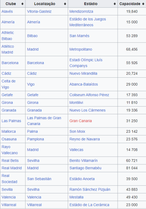This screenshot has height=209, width=146.
Task: Open the red Gran Canaria stadium link
Action: tap(81, 121)
